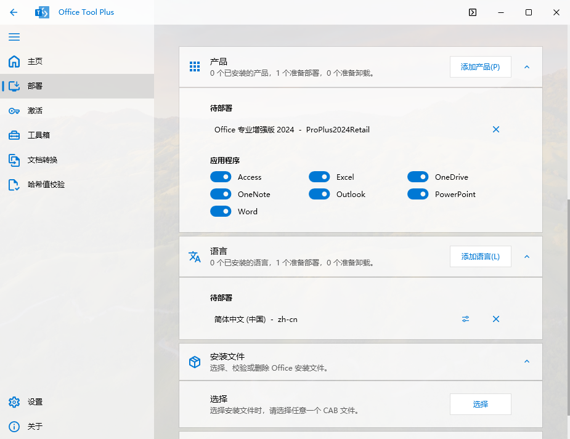Click the gear icon beside 设置
Viewport: 570px width, 439px height.
tap(14, 402)
